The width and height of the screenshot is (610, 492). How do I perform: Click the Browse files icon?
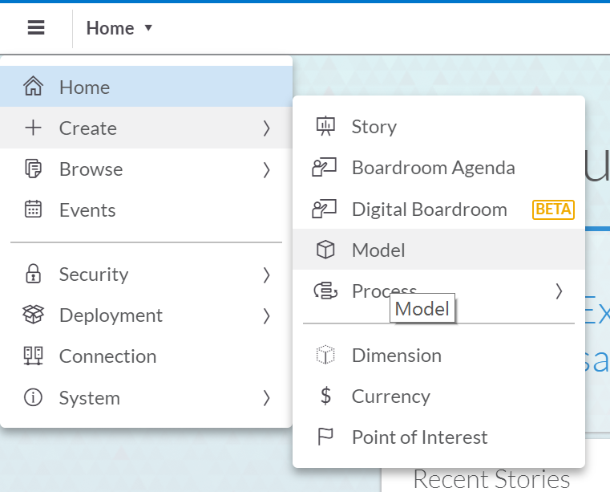tap(33, 169)
